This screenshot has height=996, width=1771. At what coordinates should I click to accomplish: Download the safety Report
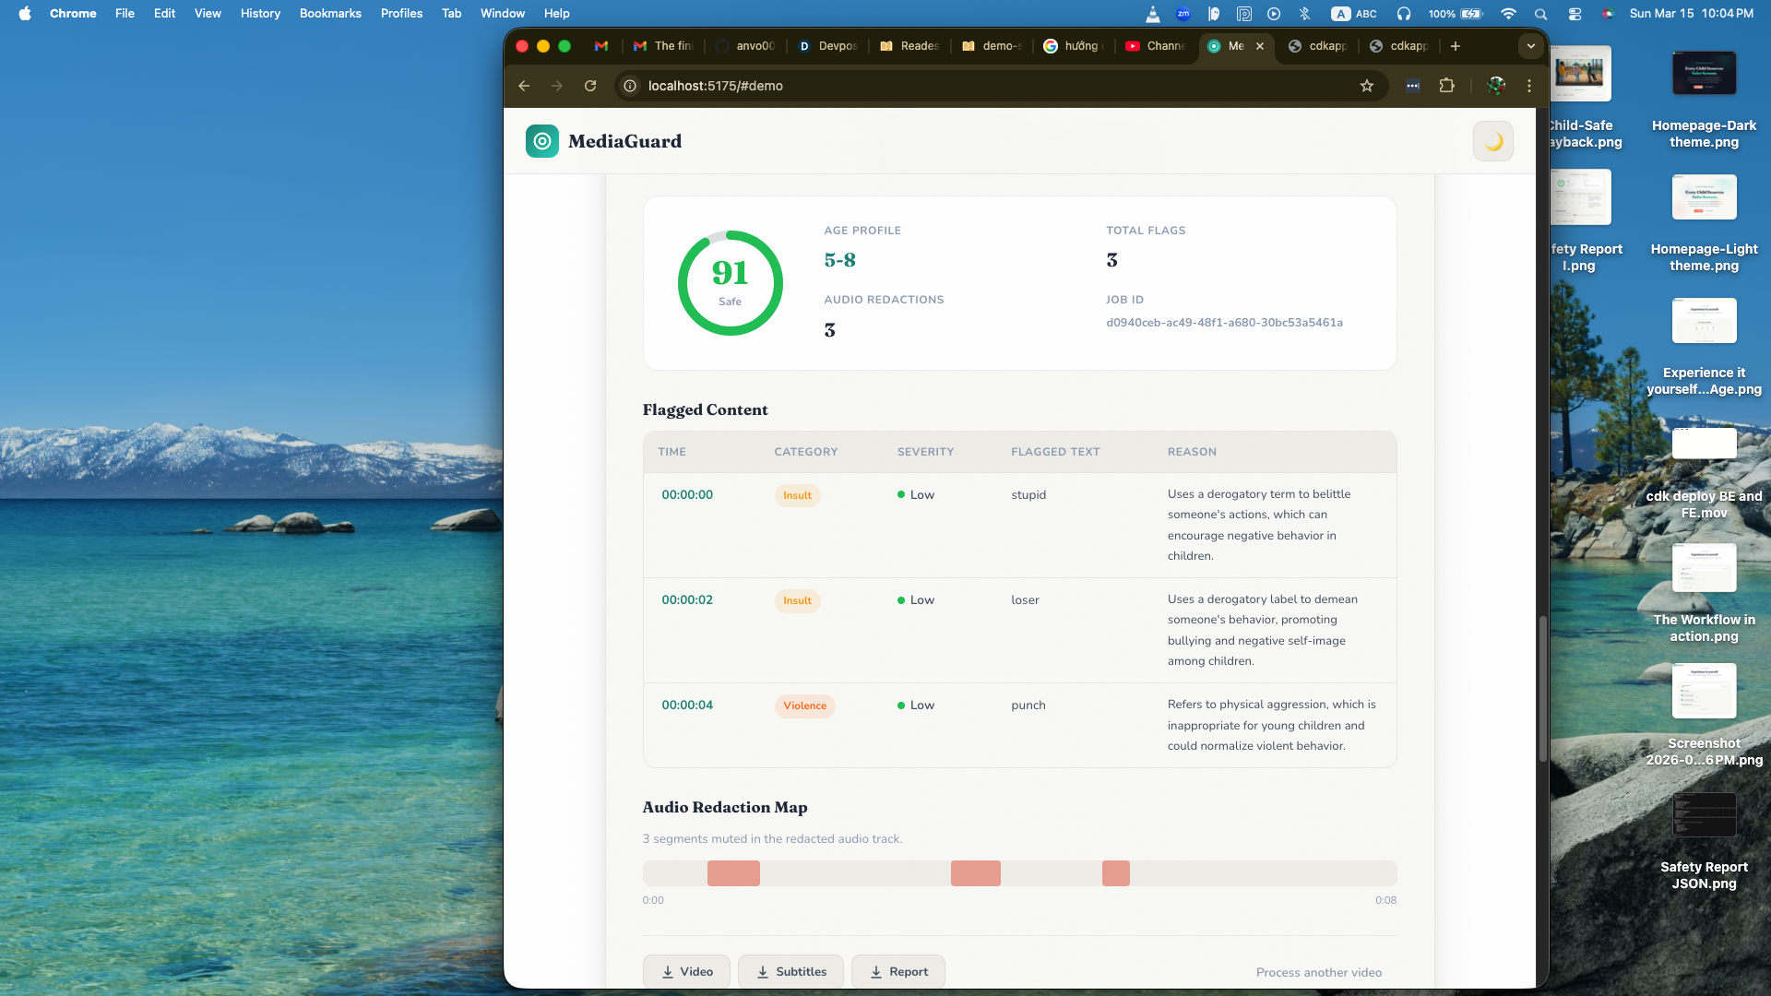897,971
